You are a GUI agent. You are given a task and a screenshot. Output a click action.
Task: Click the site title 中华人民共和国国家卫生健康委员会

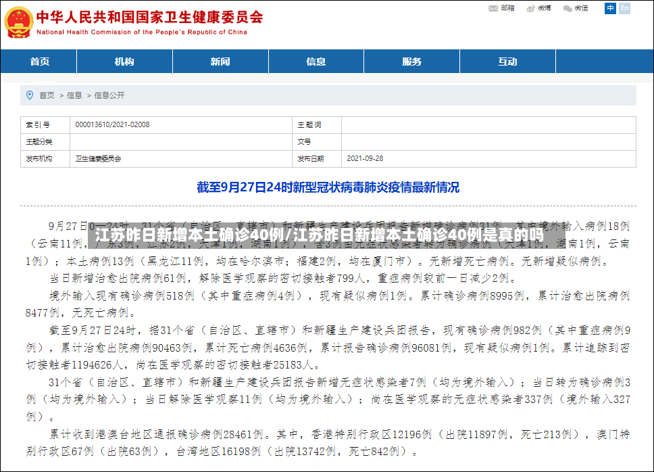tap(150, 17)
